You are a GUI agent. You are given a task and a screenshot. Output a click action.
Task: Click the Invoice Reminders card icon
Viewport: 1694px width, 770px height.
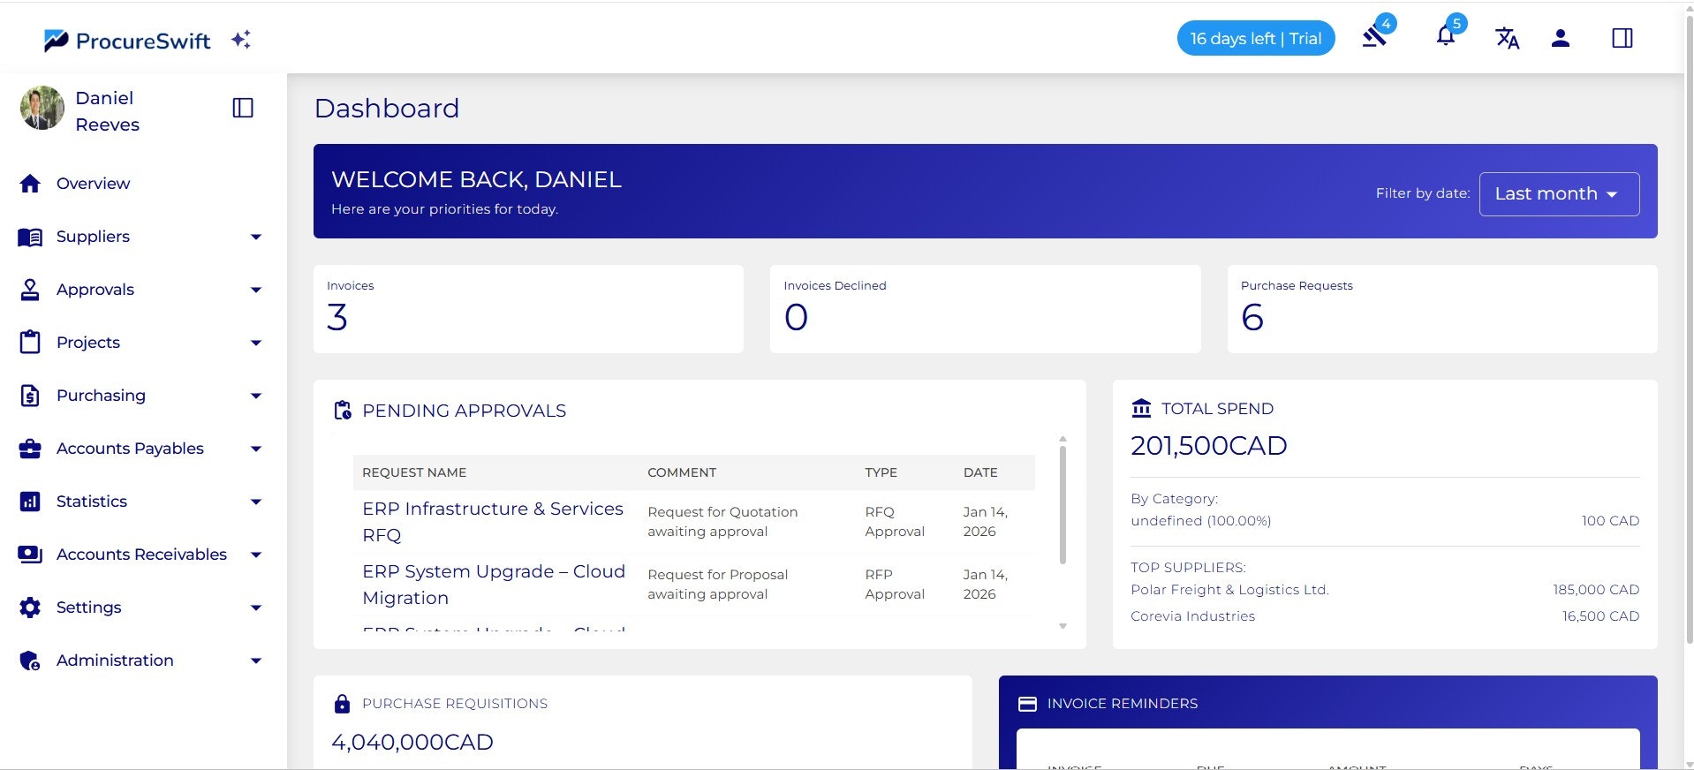[x=1027, y=704]
